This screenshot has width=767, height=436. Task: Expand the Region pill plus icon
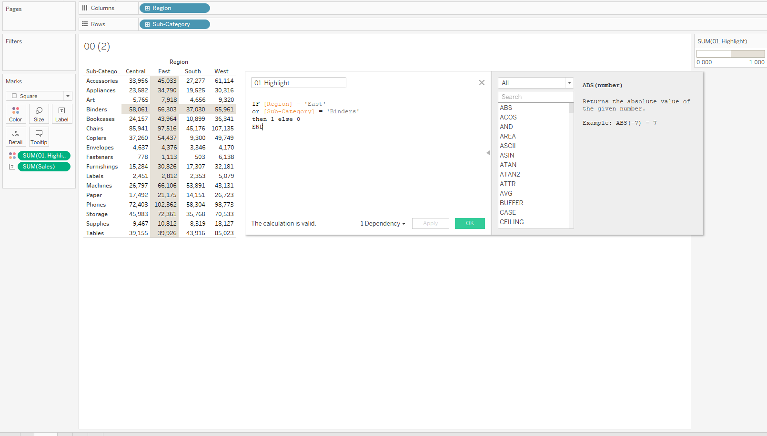148,9
